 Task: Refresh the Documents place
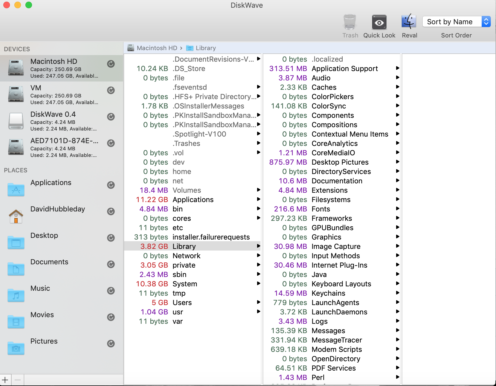click(111, 264)
